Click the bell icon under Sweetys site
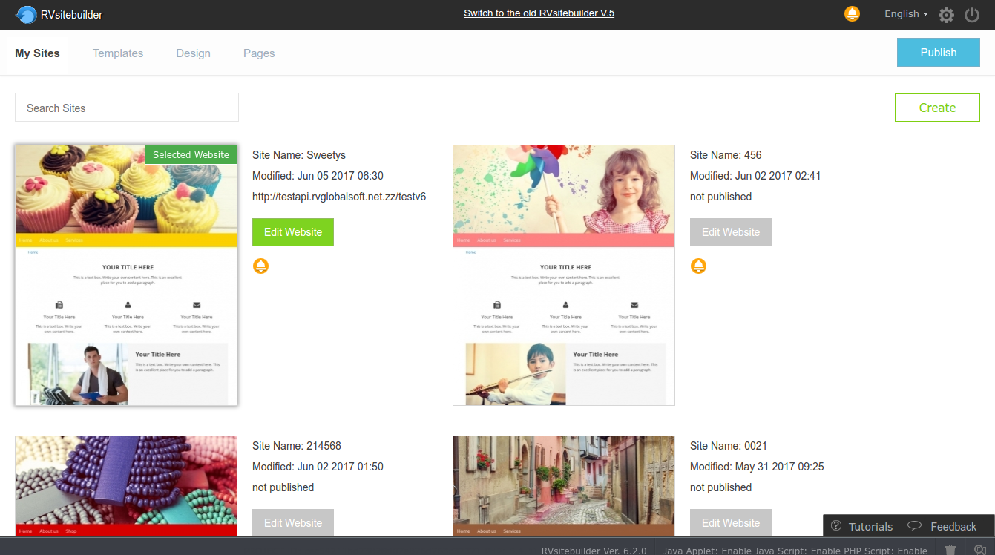Viewport: 995px width, 555px height. [260, 266]
